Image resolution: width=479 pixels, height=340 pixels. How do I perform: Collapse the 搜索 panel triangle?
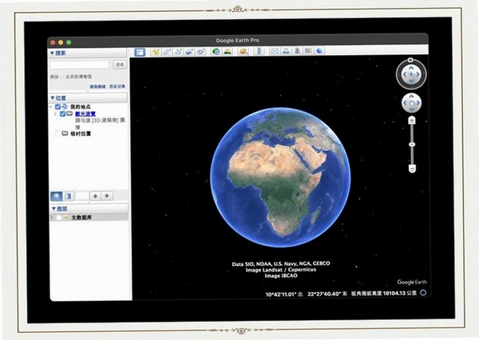[52, 53]
